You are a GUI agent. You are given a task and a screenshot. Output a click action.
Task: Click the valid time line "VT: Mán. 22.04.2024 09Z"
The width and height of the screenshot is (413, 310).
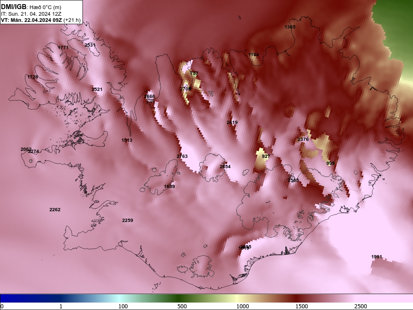[x=32, y=20]
